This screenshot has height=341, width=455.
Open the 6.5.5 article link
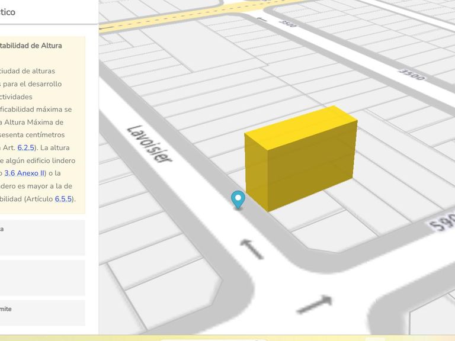click(63, 199)
